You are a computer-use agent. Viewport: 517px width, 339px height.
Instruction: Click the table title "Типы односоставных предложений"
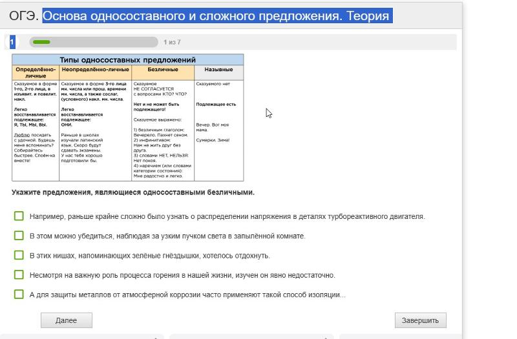click(128, 59)
